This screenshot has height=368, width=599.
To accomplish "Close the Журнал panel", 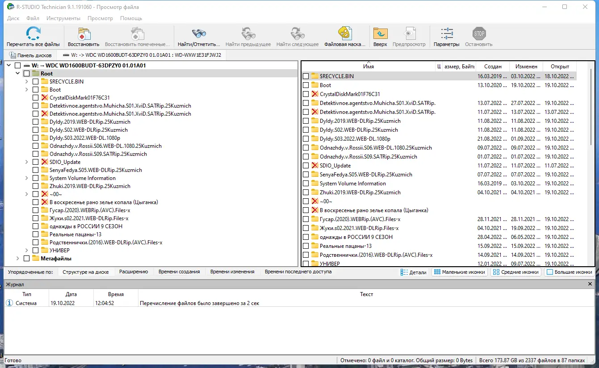I will click(591, 284).
